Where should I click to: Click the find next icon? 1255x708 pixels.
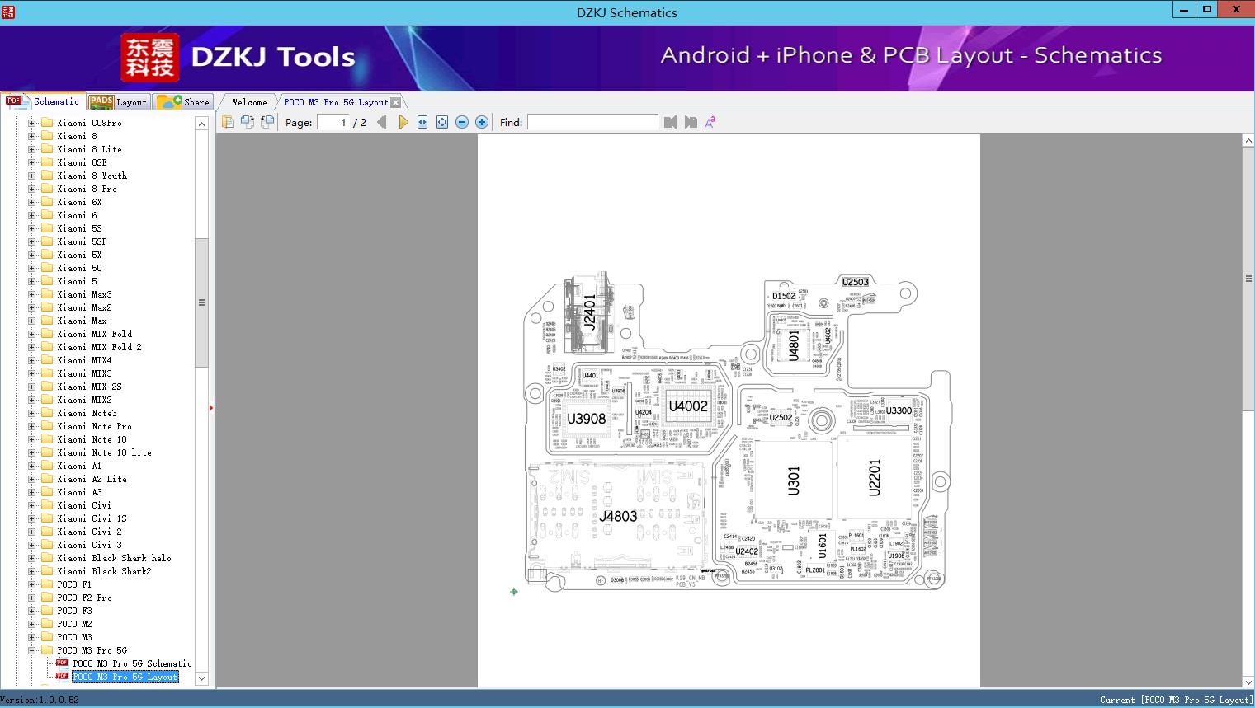691,122
